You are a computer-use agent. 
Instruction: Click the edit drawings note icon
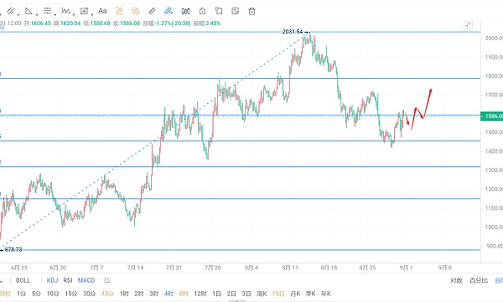236,11
